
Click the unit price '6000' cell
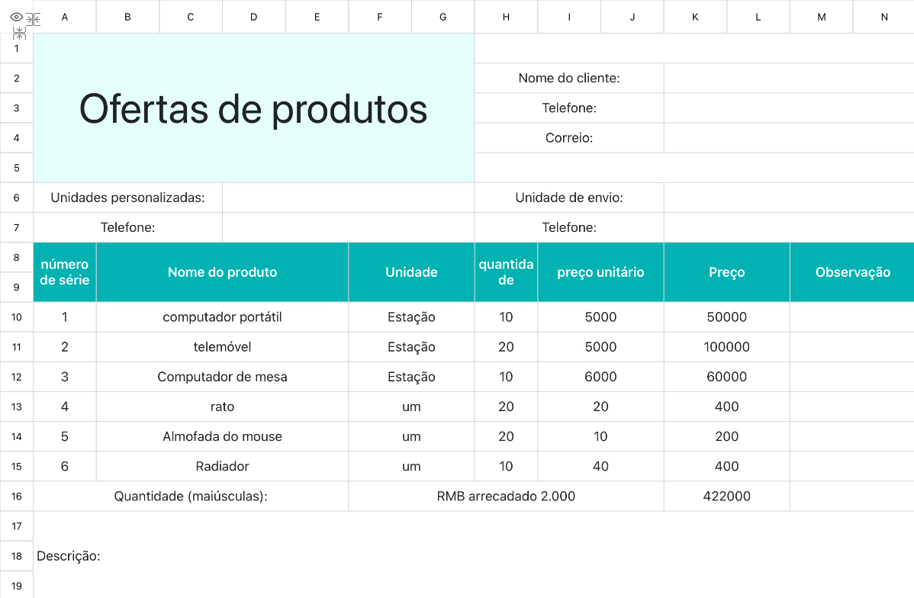click(600, 377)
